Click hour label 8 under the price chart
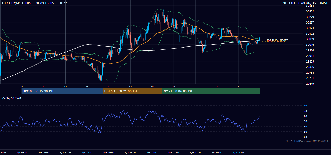Viewport: 331px width, 155px height. pos(22,86)
